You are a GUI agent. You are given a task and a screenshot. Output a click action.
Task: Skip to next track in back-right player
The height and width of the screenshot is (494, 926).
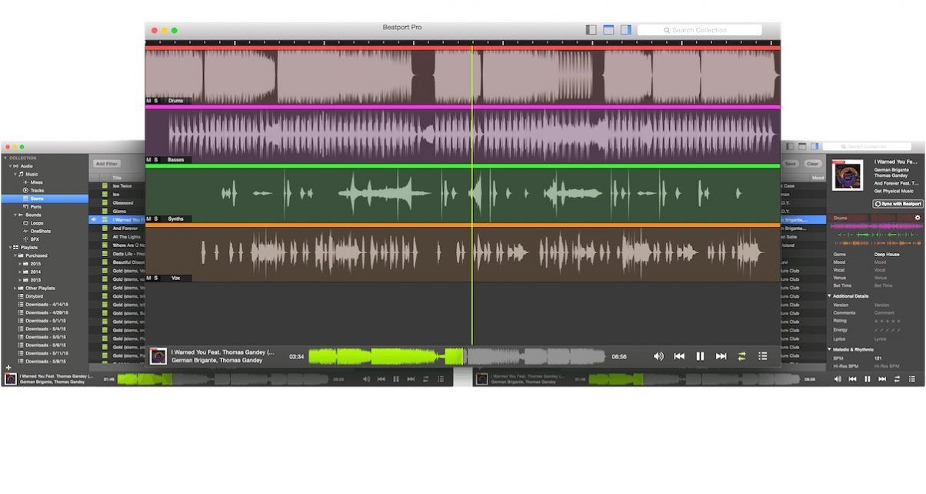(882, 379)
